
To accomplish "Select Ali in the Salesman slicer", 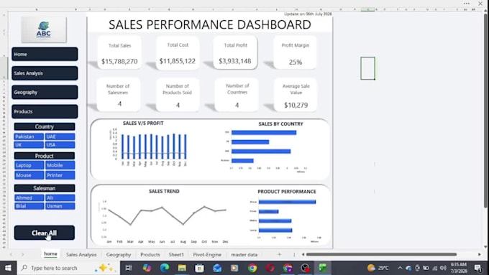I will [60, 197].
